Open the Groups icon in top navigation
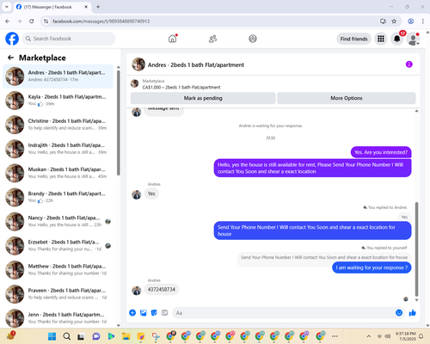This screenshot has height=344, width=430. point(253,39)
